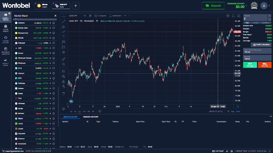Change the 1h chart interval
The width and height of the screenshot is (273, 153).
(85, 16)
